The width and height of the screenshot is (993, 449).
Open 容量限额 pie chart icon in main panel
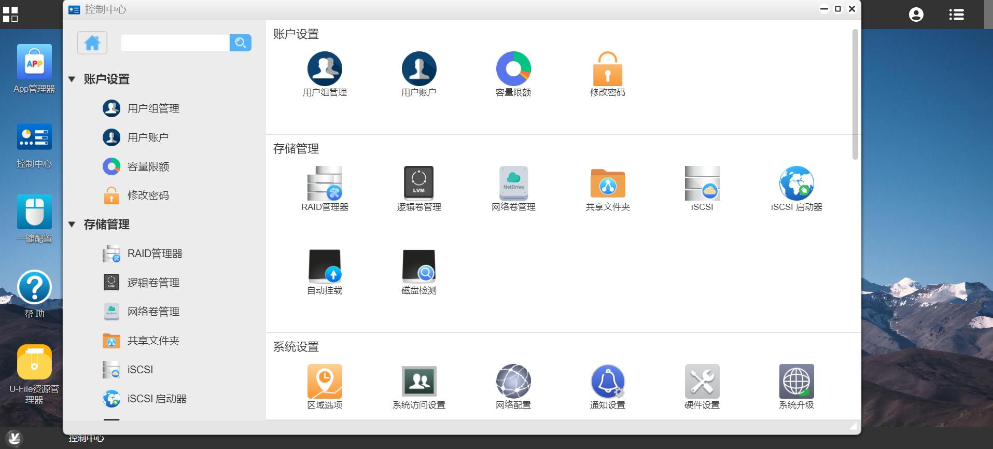tap(513, 68)
